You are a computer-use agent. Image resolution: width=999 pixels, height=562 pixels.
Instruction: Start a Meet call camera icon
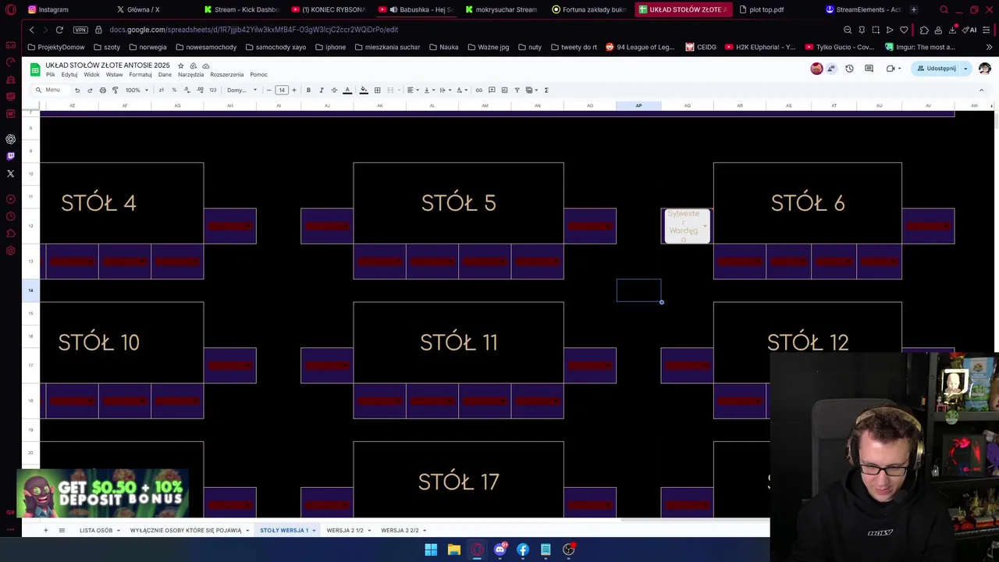point(891,69)
